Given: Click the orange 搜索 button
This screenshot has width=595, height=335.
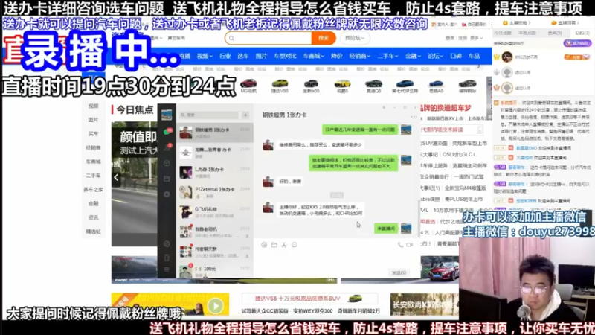Looking at the screenshot, I should click(x=324, y=38).
